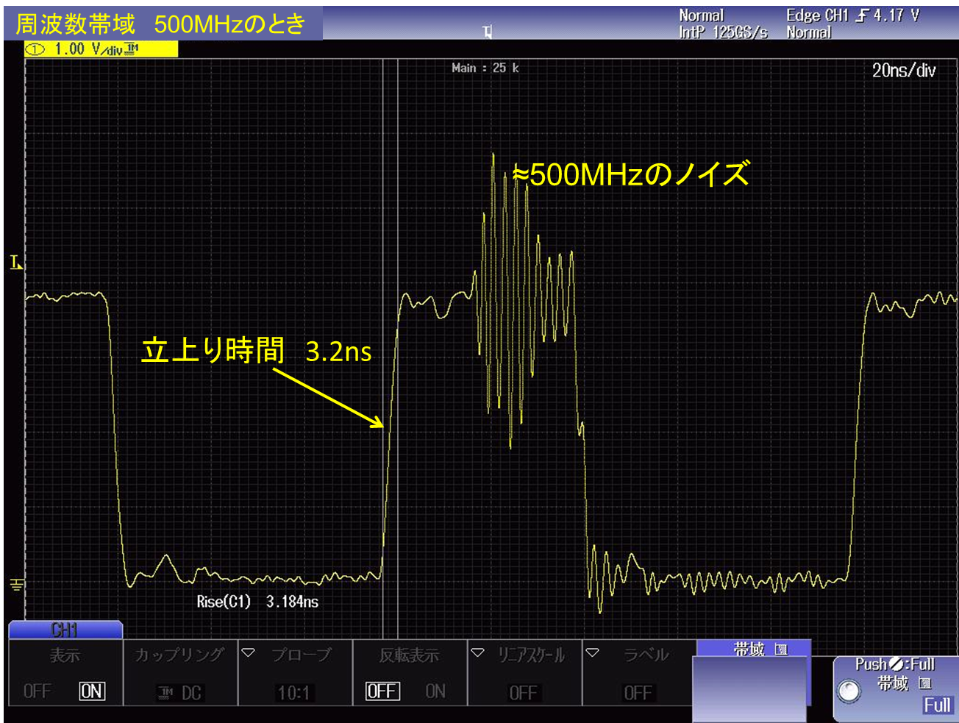Click the CH1 channel number circle icon
This screenshot has height=723, width=959.
(35, 49)
